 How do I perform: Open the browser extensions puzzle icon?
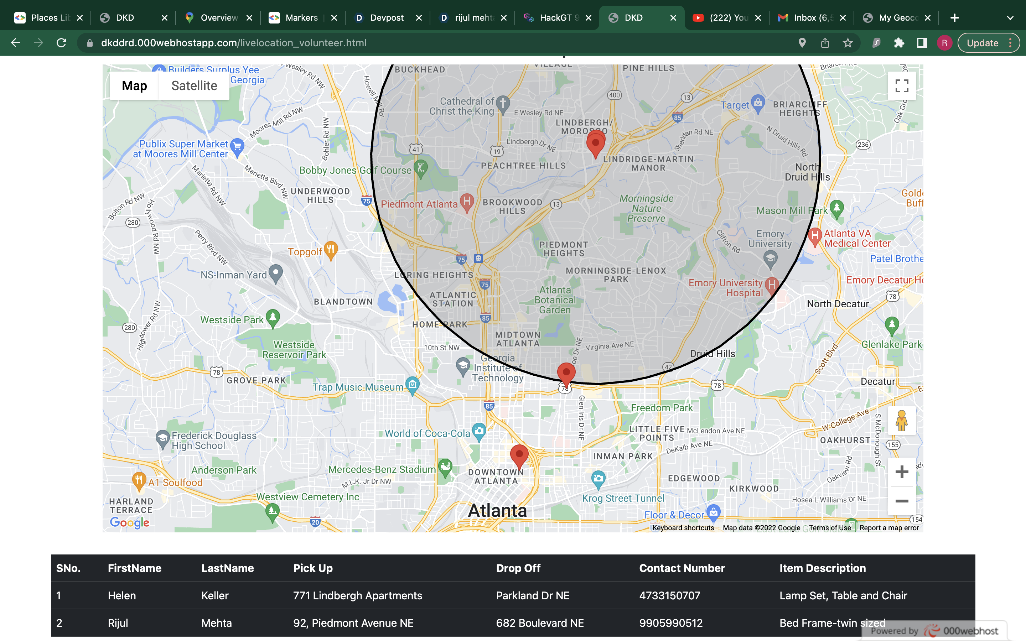(x=899, y=43)
